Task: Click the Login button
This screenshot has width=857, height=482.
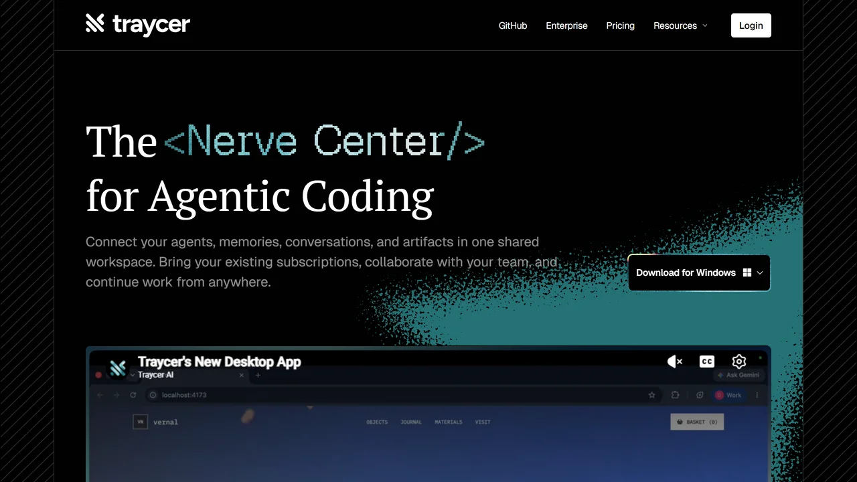Action: [751, 25]
